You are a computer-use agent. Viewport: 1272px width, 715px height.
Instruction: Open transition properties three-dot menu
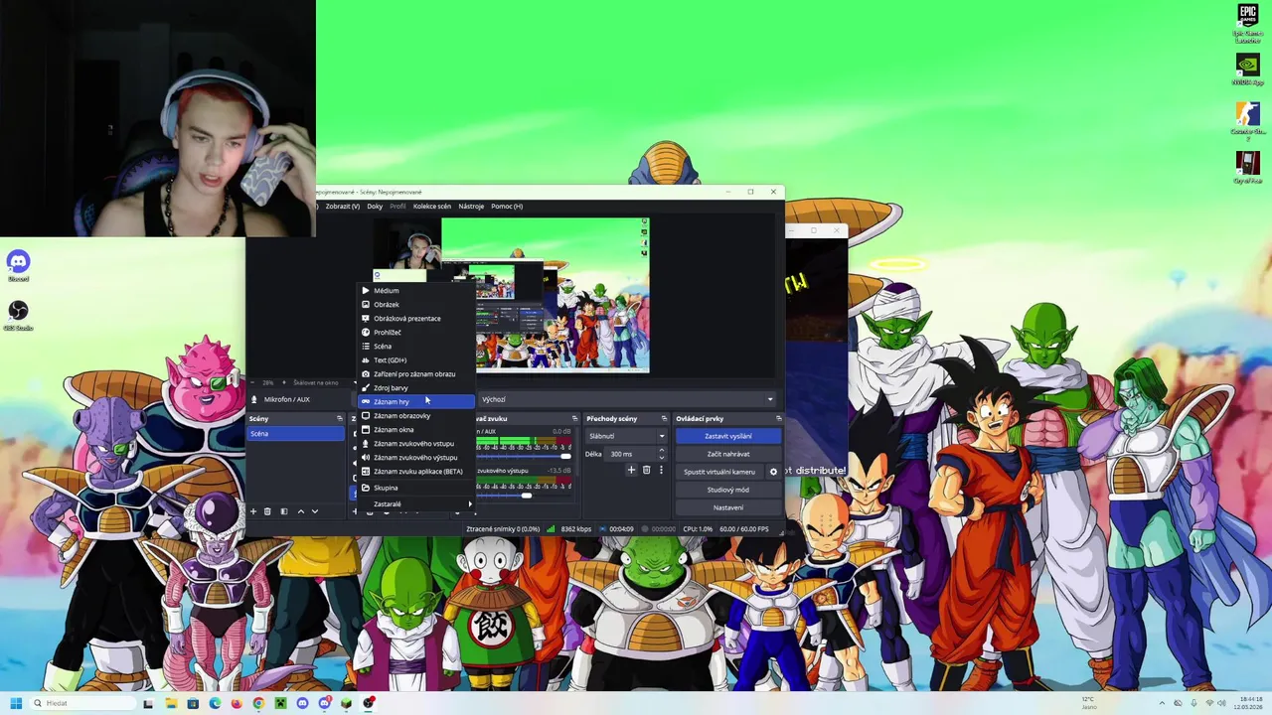pyautogui.click(x=661, y=470)
